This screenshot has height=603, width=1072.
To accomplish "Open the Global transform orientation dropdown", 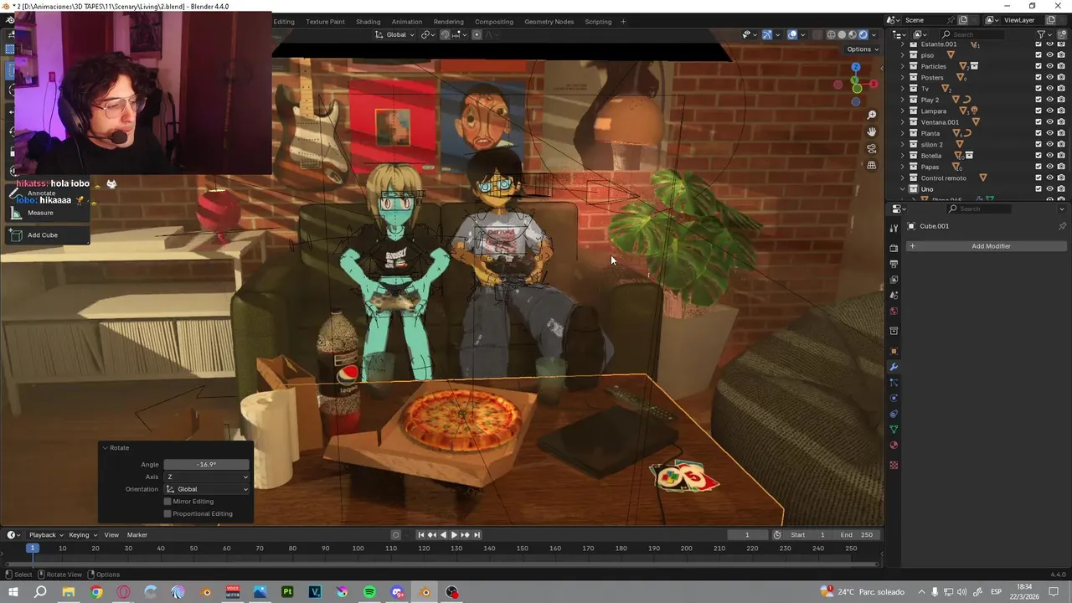I will tap(394, 34).
